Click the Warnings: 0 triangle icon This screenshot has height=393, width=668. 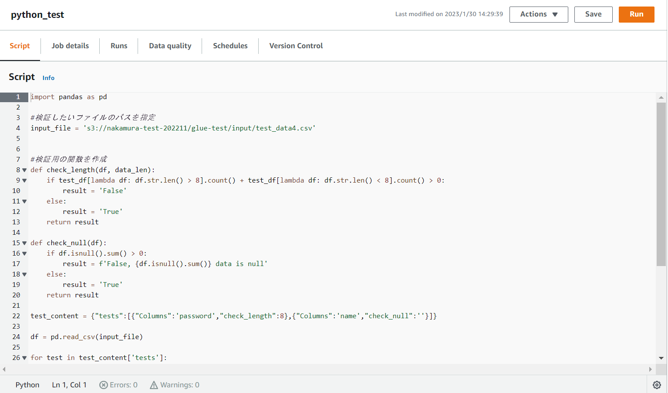(x=154, y=385)
